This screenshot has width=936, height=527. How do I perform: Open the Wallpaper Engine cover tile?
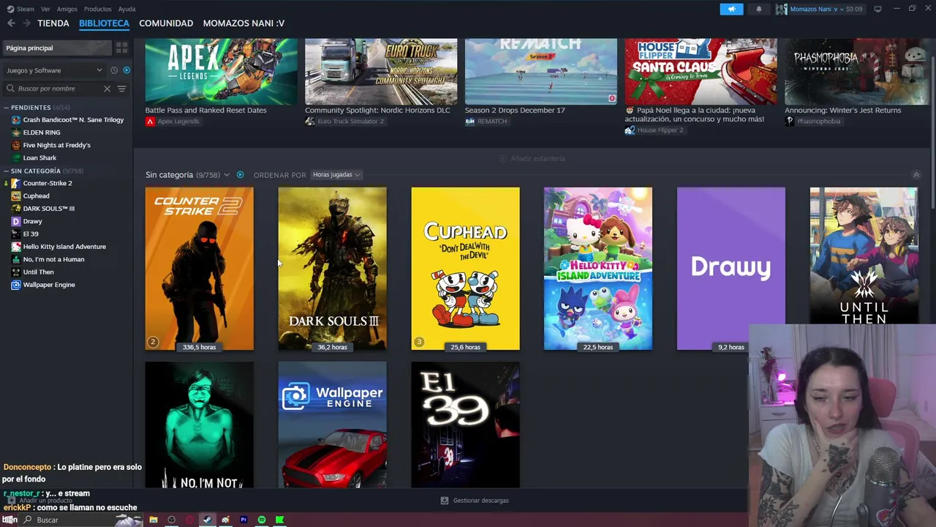[x=332, y=425]
